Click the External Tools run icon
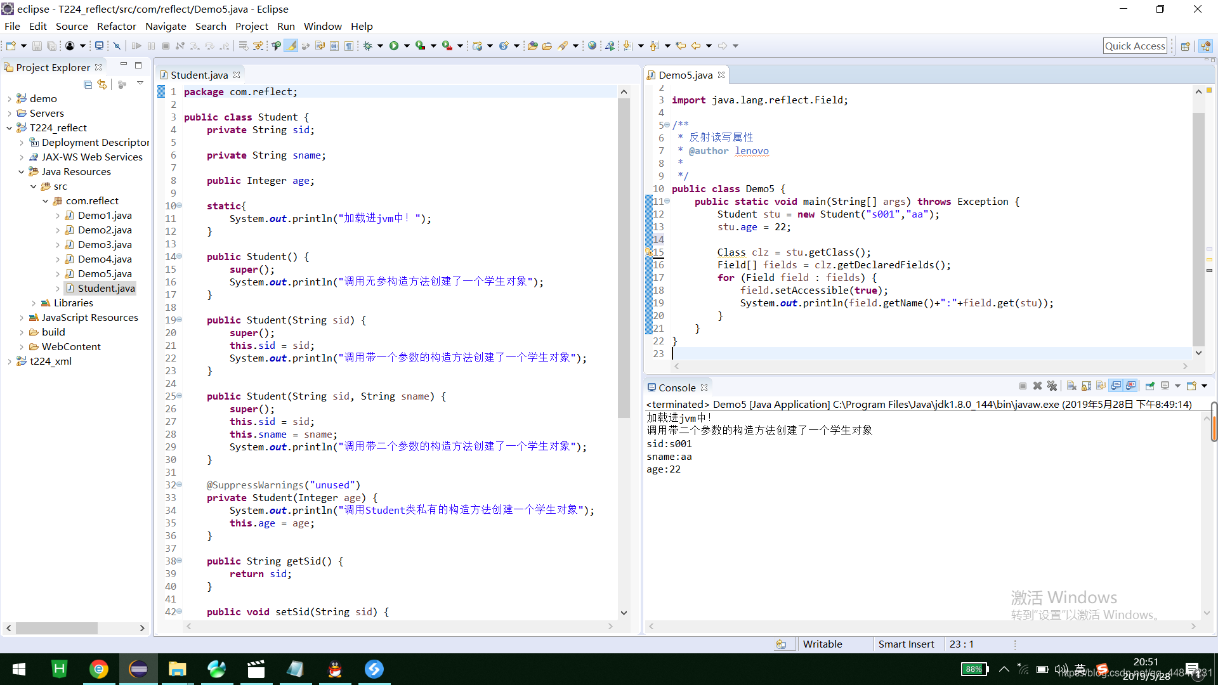 click(447, 46)
